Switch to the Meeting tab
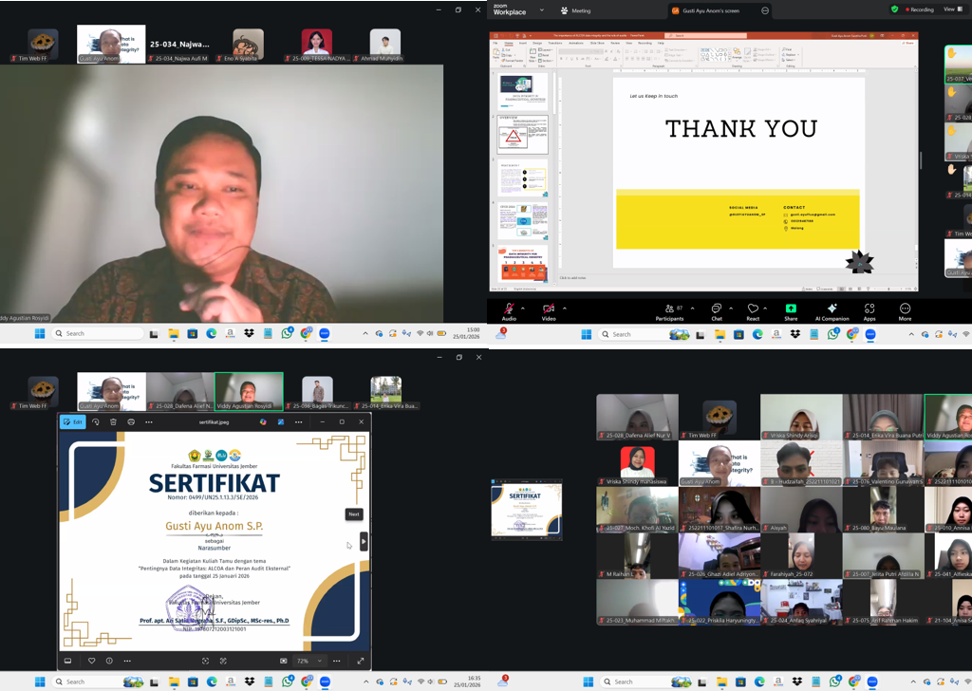This screenshot has width=972, height=691. tap(575, 10)
